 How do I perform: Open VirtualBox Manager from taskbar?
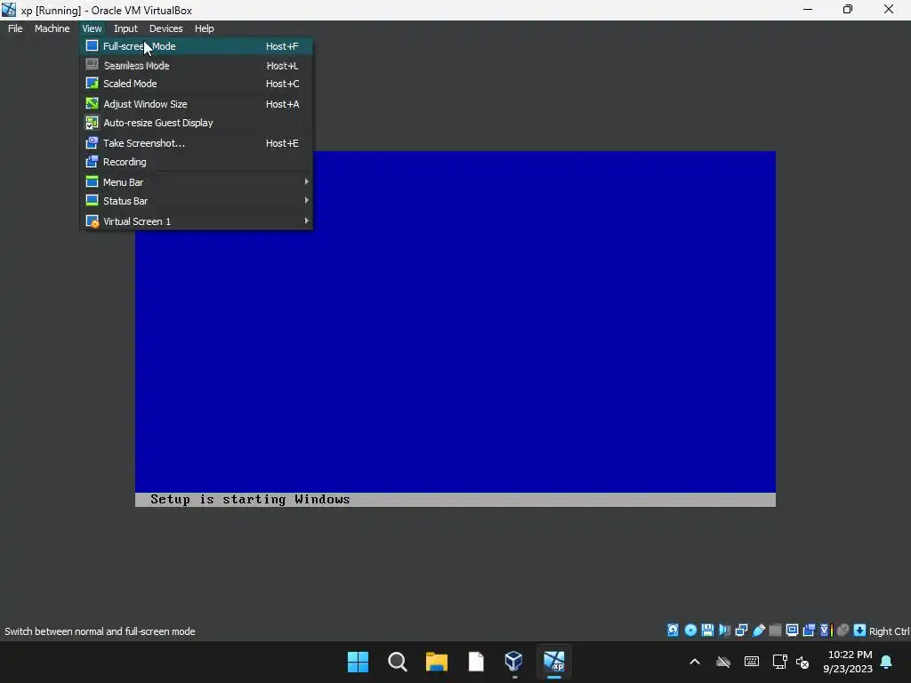[514, 662]
